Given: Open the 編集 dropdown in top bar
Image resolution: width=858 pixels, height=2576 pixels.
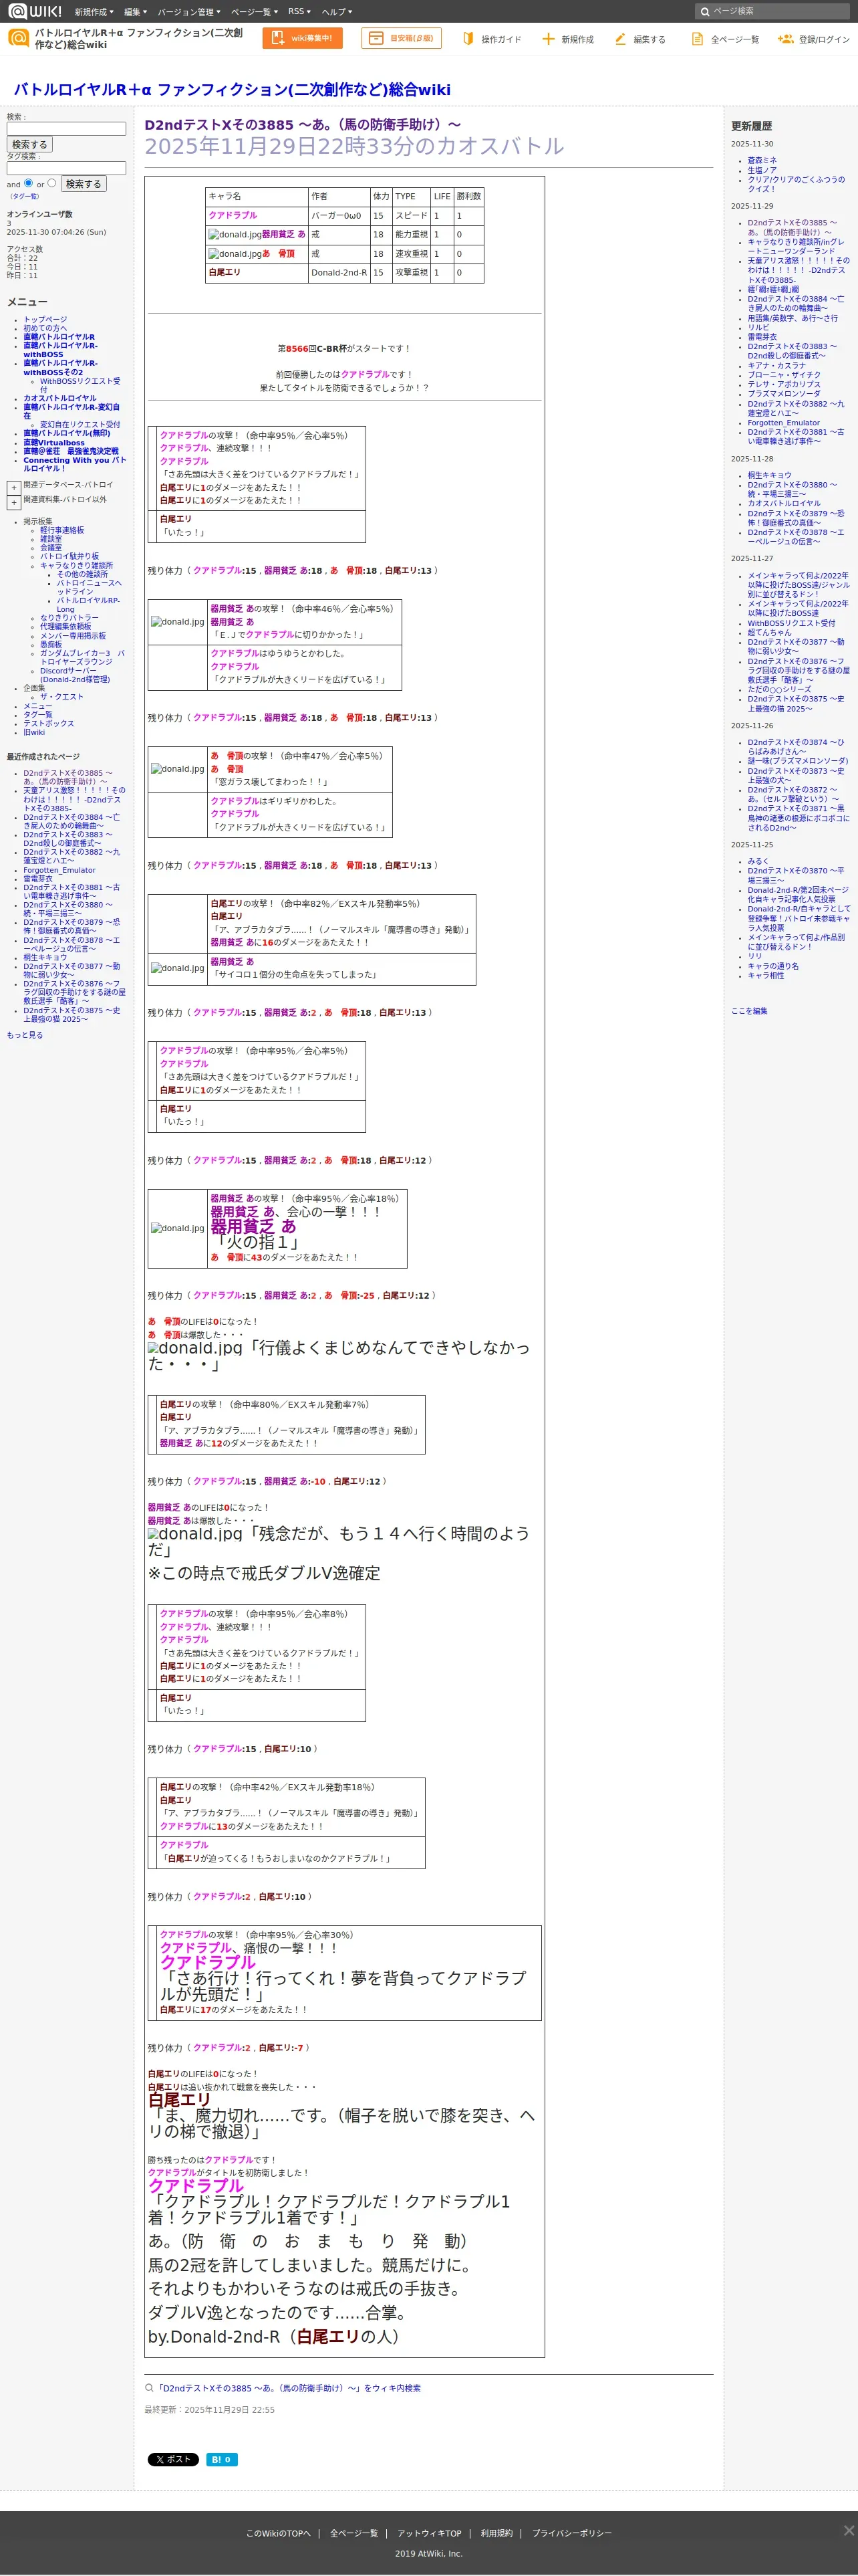Looking at the screenshot, I should [x=135, y=12].
